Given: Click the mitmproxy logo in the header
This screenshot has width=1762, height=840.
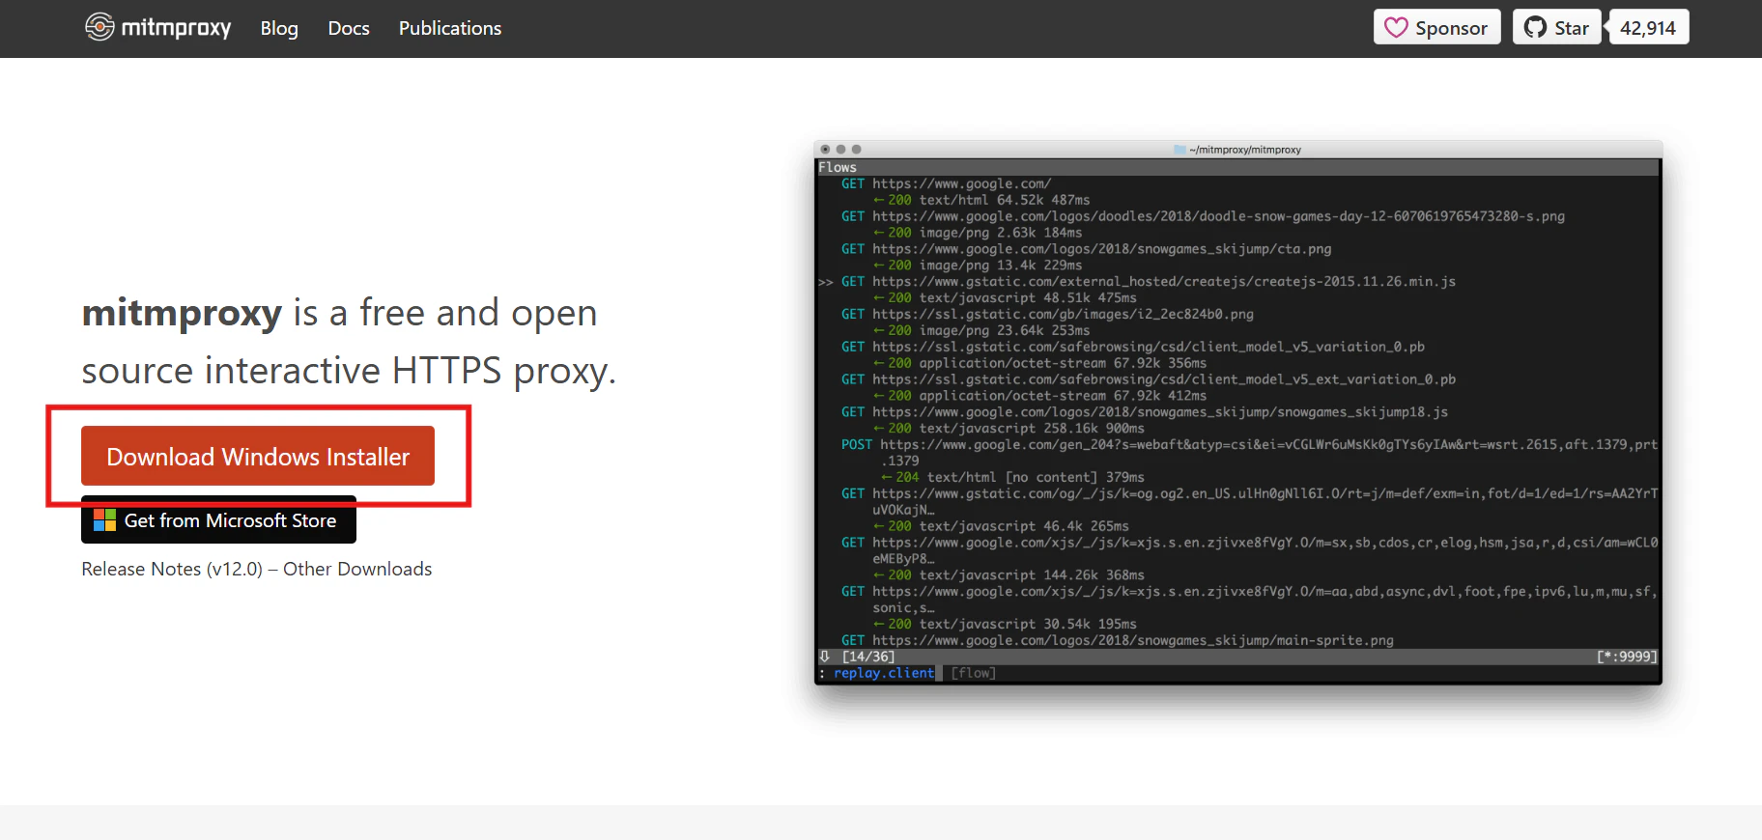Looking at the screenshot, I should tap(158, 27).
